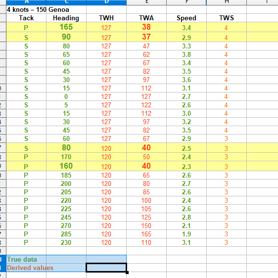The width and height of the screenshot is (278, 278).
Task: Select TWA cell showing 110
Action: click(x=146, y=242)
